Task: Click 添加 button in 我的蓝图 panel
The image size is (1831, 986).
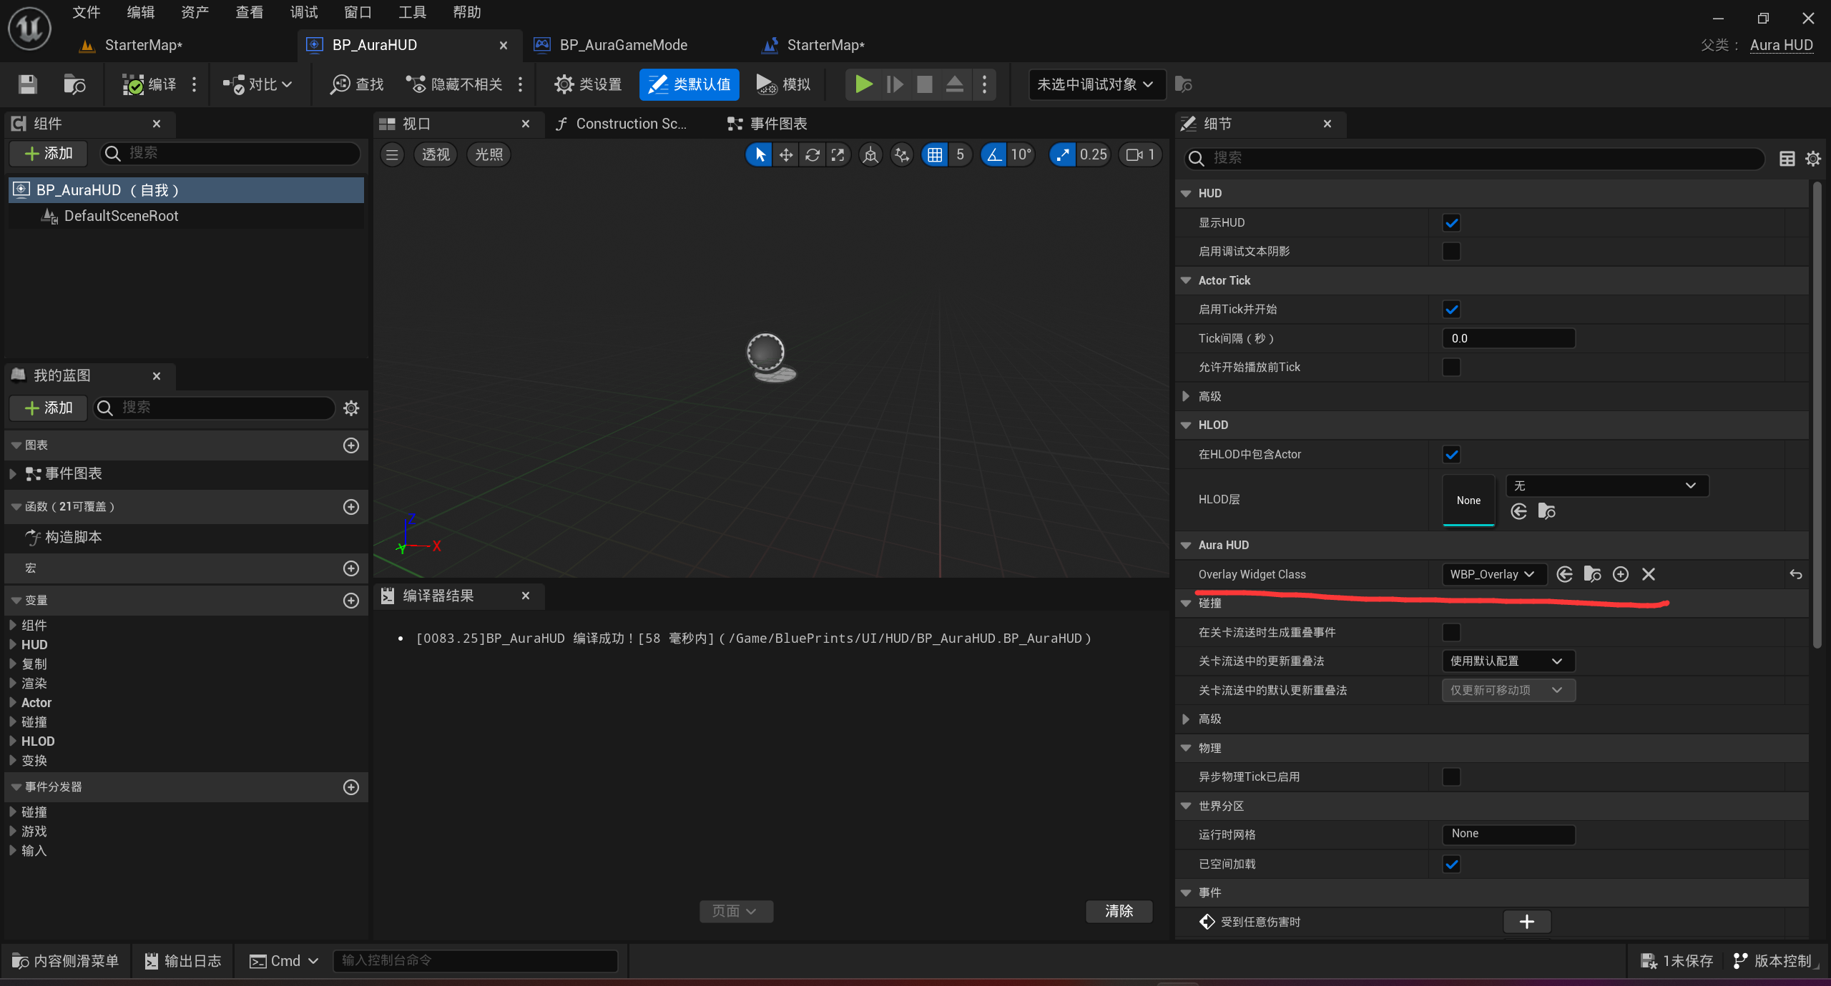Action: [49, 408]
